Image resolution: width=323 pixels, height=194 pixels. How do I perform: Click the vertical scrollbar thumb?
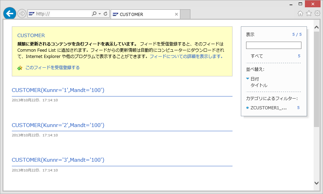pos(317,79)
